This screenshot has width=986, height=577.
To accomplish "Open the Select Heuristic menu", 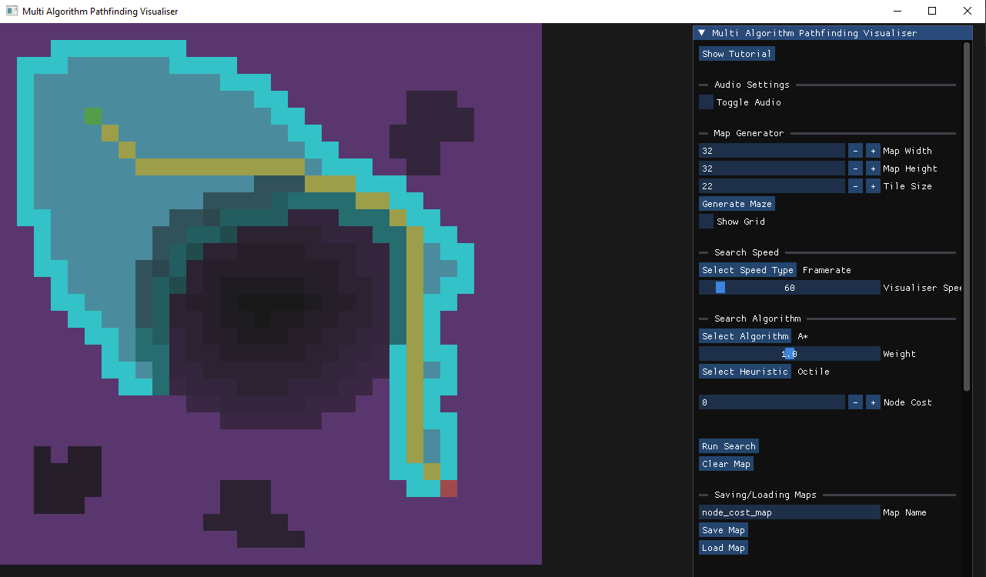I will [x=745, y=372].
